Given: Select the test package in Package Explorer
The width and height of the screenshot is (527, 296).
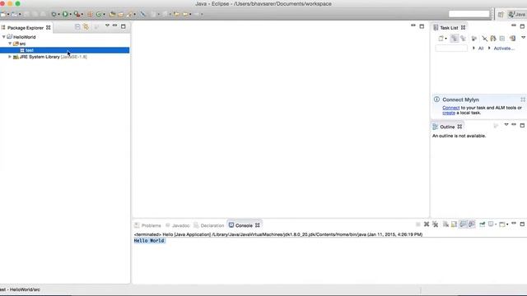Looking at the screenshot, I should (x=64, y=50).
